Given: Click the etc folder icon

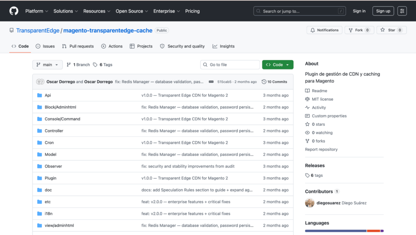Looking at the screenshot, I should pos(39,202).
